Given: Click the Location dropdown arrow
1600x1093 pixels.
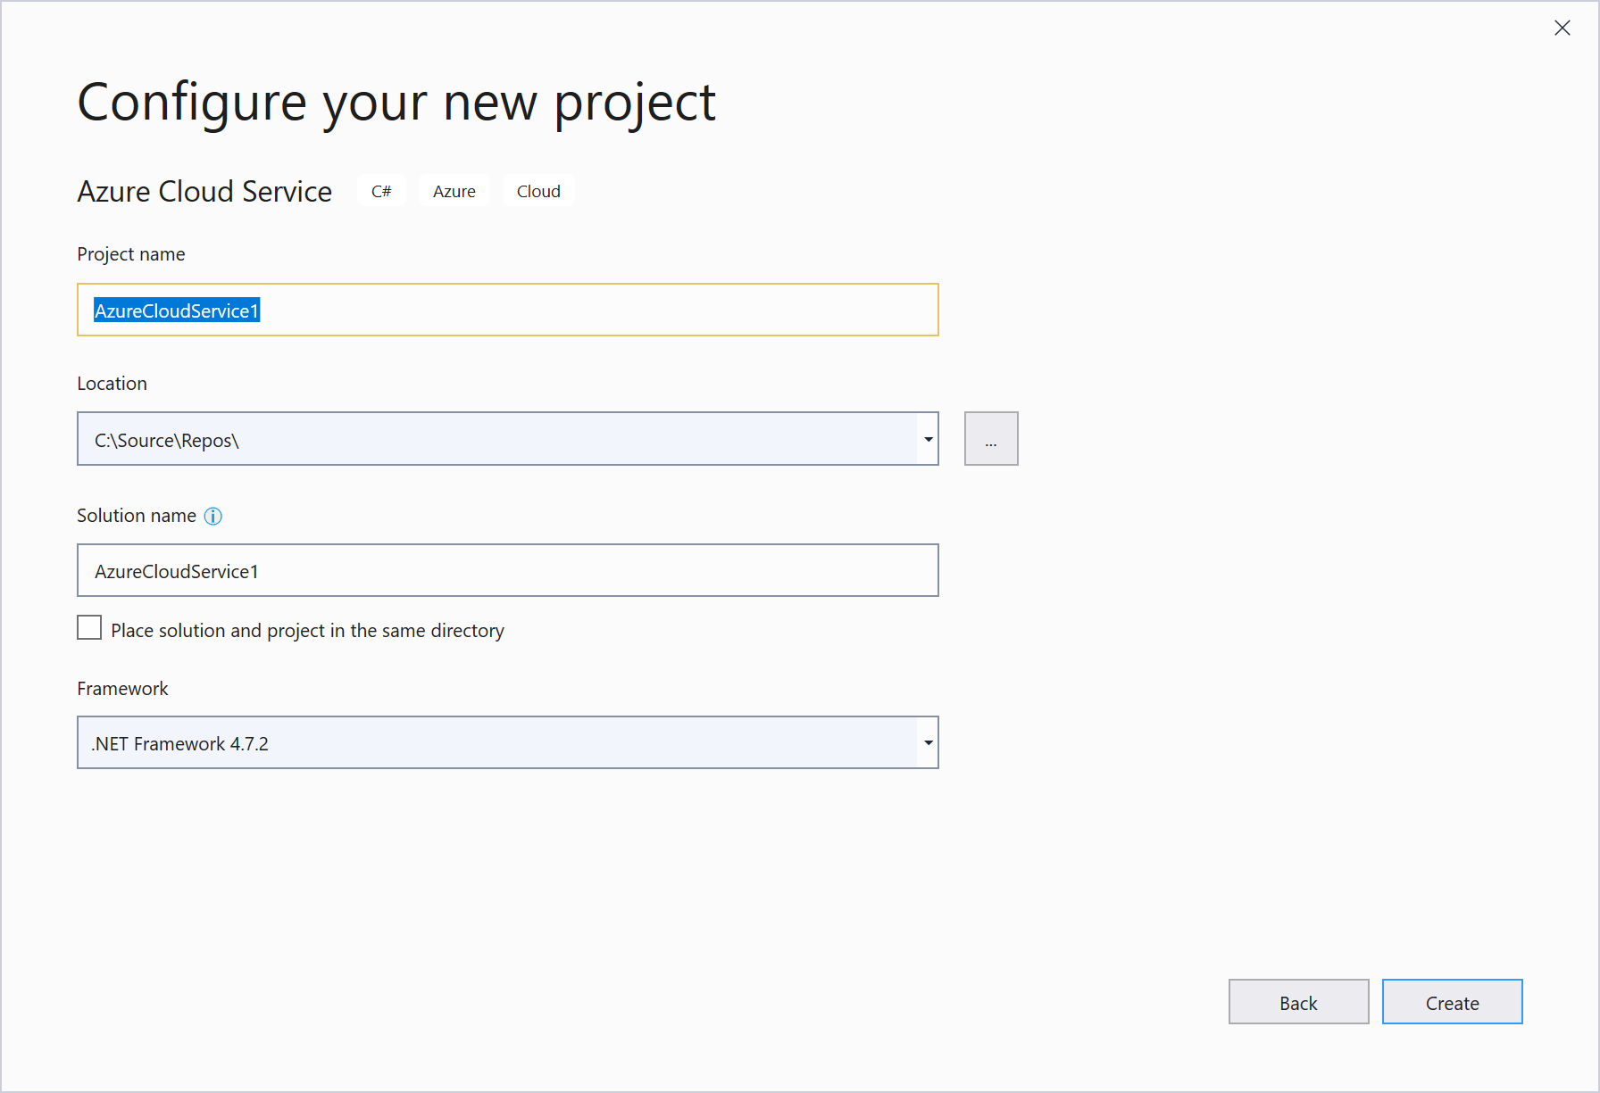Looking at the screenshot, I should click(x=928, y=438).
